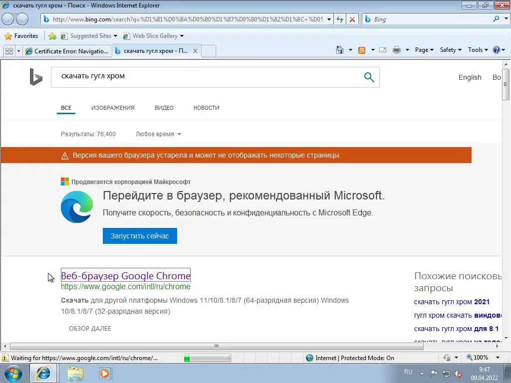Image resolution: width=511 pixels, height=383 pixels.
Task: Click Add to Favorites Bar icon
Action: [52, 36]
